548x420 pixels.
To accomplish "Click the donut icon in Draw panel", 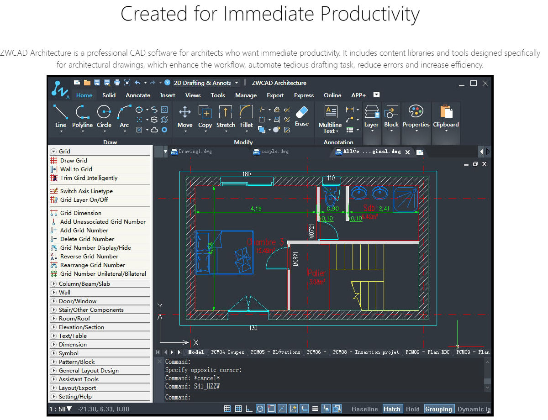I will pyautogui.click(x=164, y=130).
